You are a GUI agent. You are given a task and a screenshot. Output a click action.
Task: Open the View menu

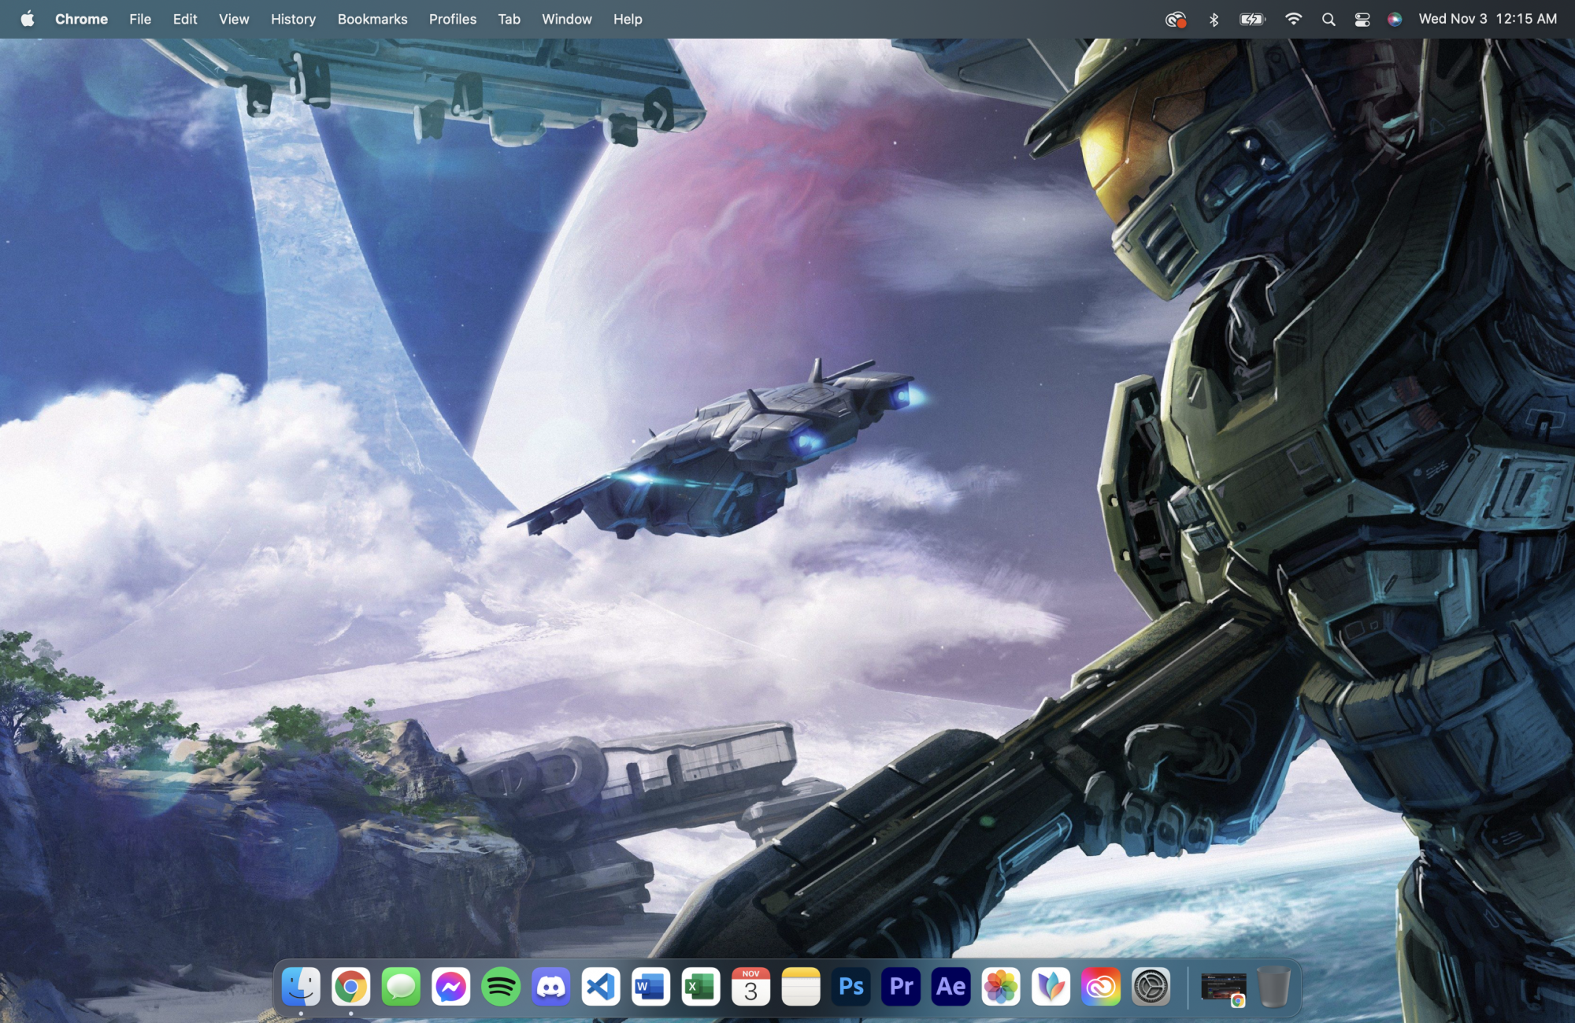click(x=234, y=19)
